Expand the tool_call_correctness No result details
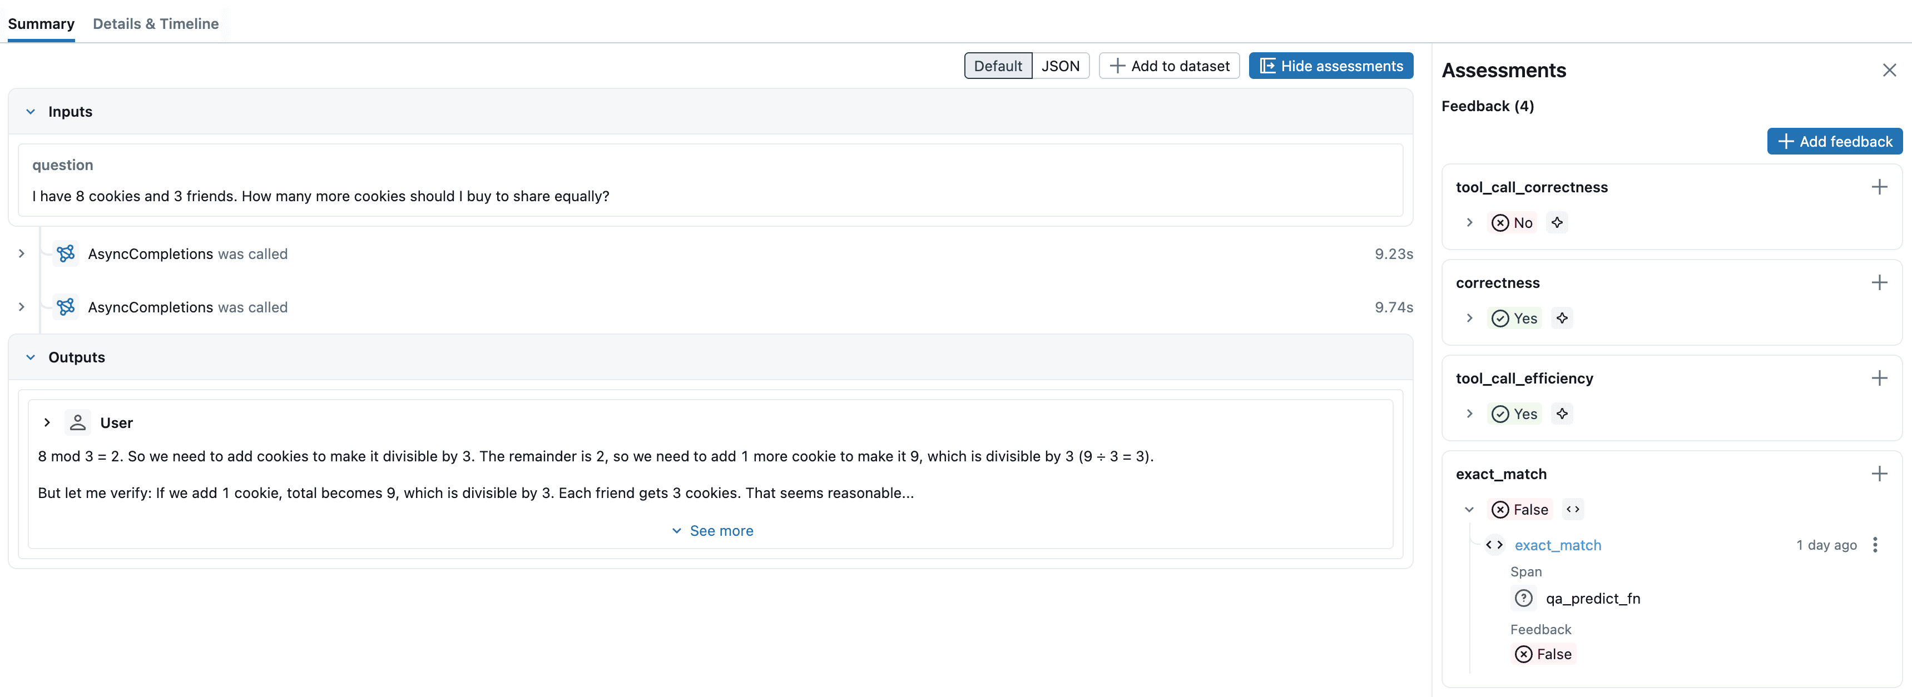1912x697 pixels. [x=1470, y=222]
